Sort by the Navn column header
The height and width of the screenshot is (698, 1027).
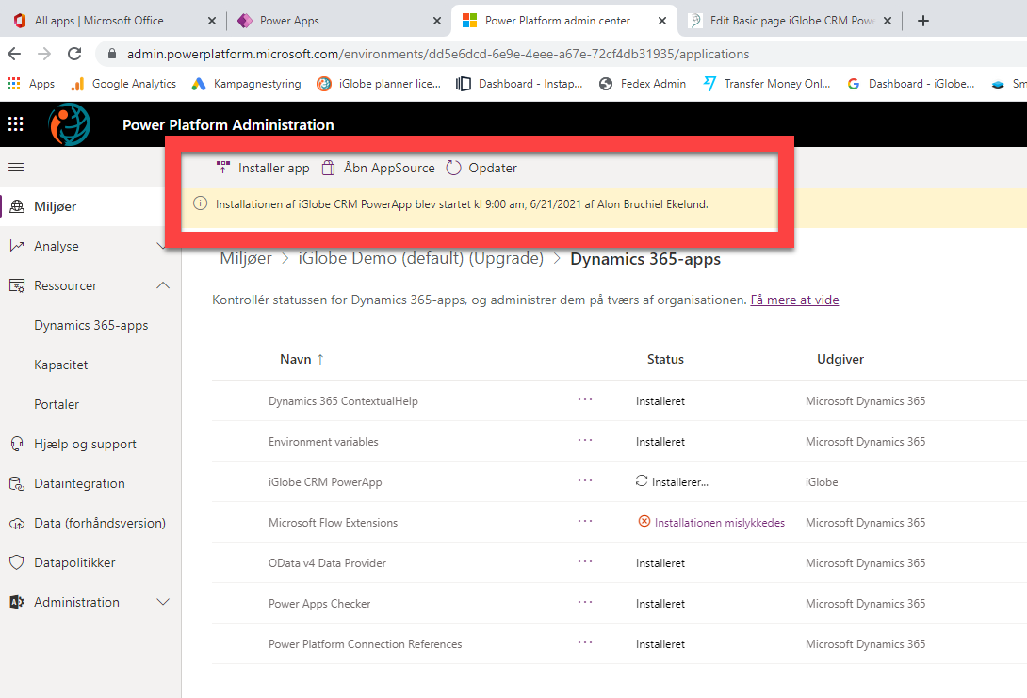coord(302,359)
